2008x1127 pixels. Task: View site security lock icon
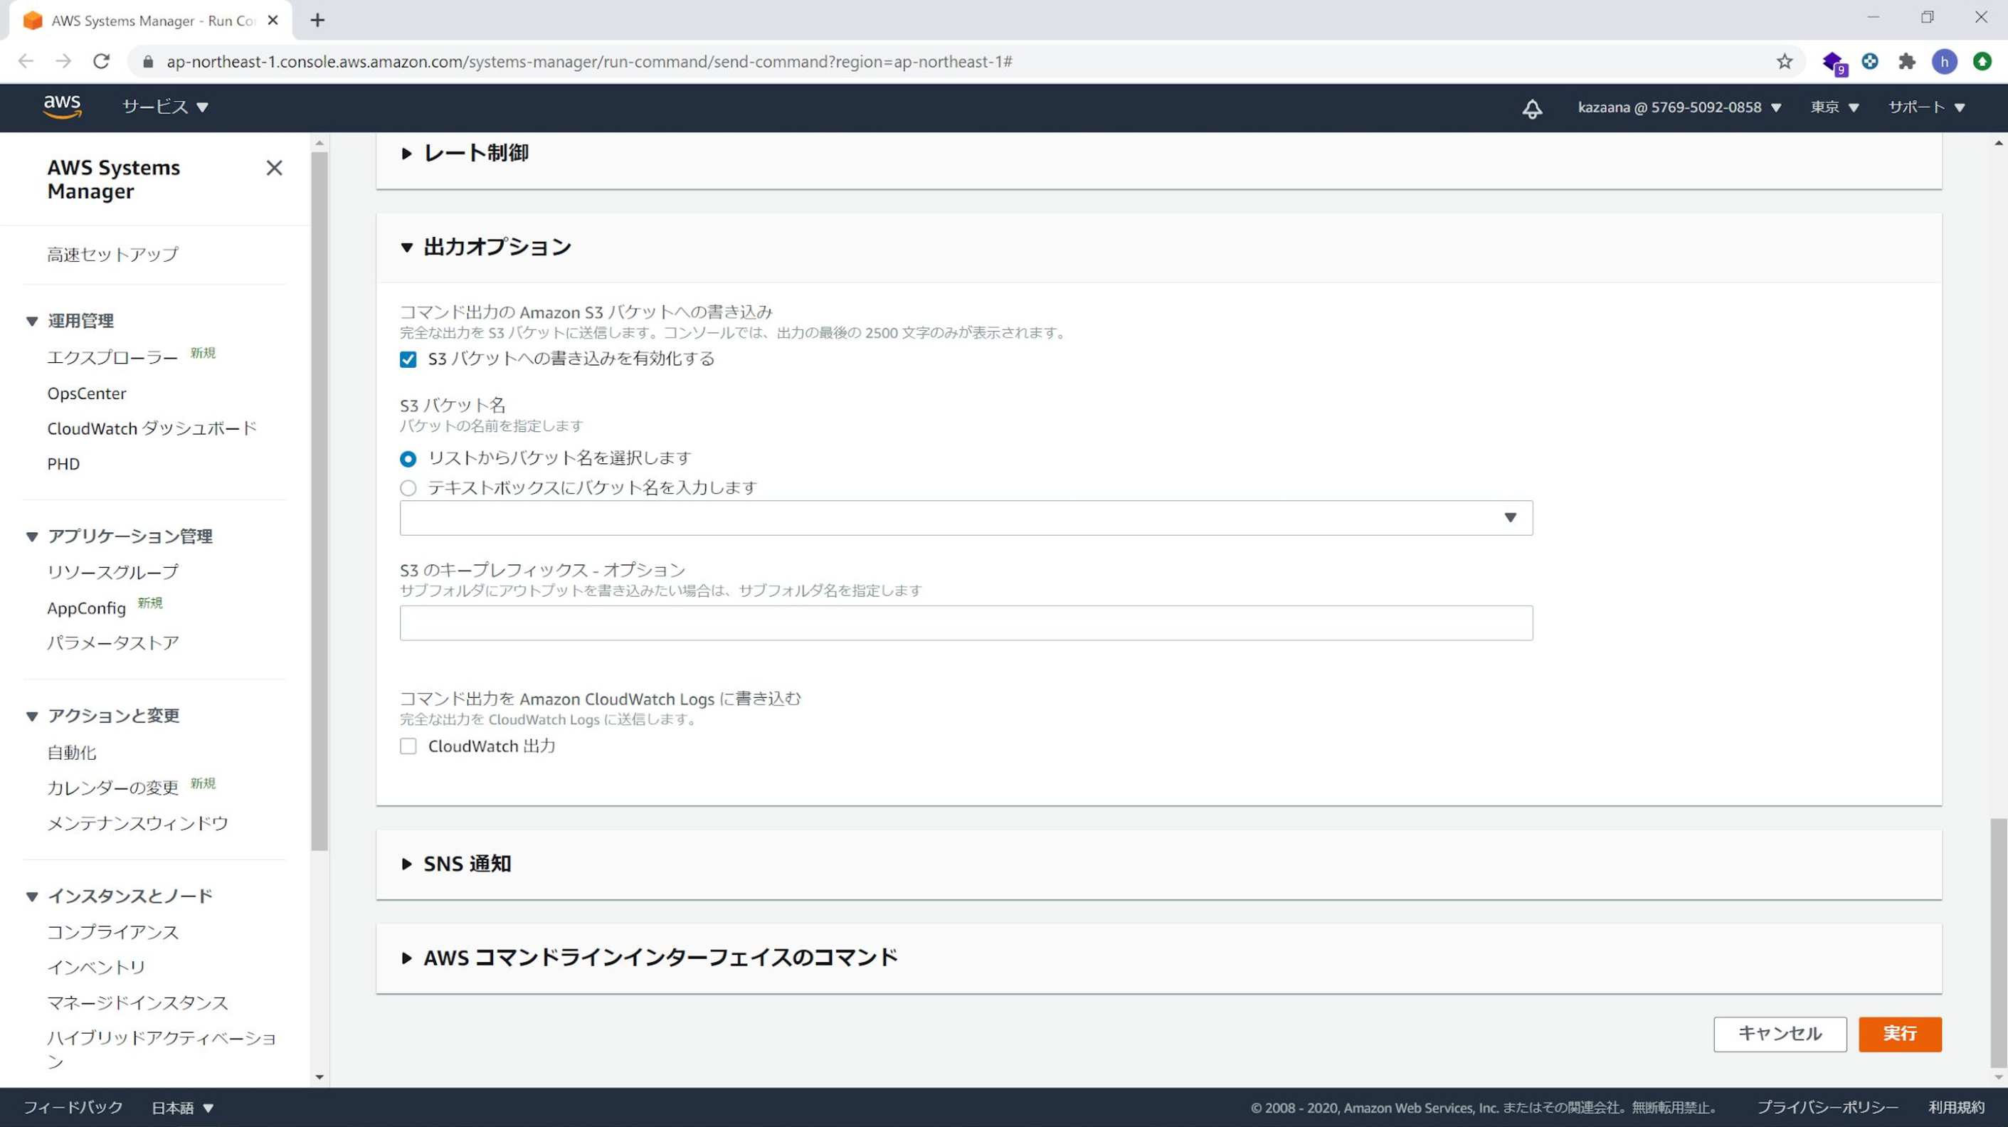148,62
